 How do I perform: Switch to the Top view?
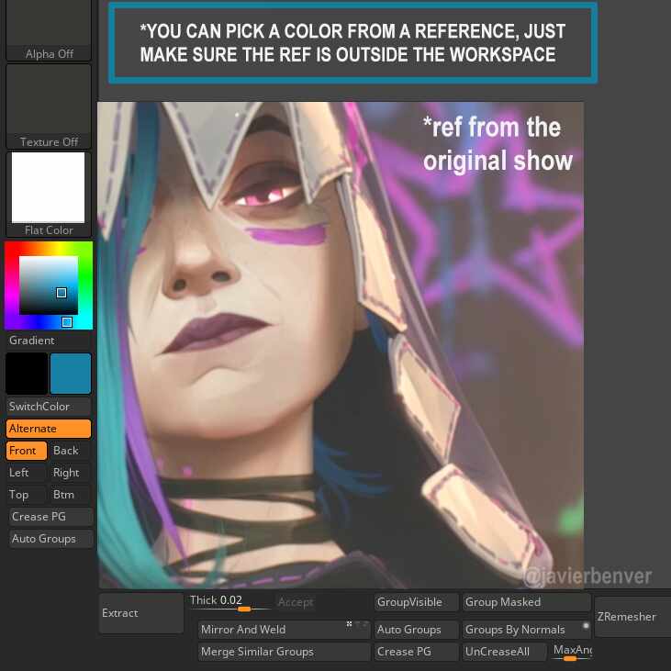click(x=27, y=495)
